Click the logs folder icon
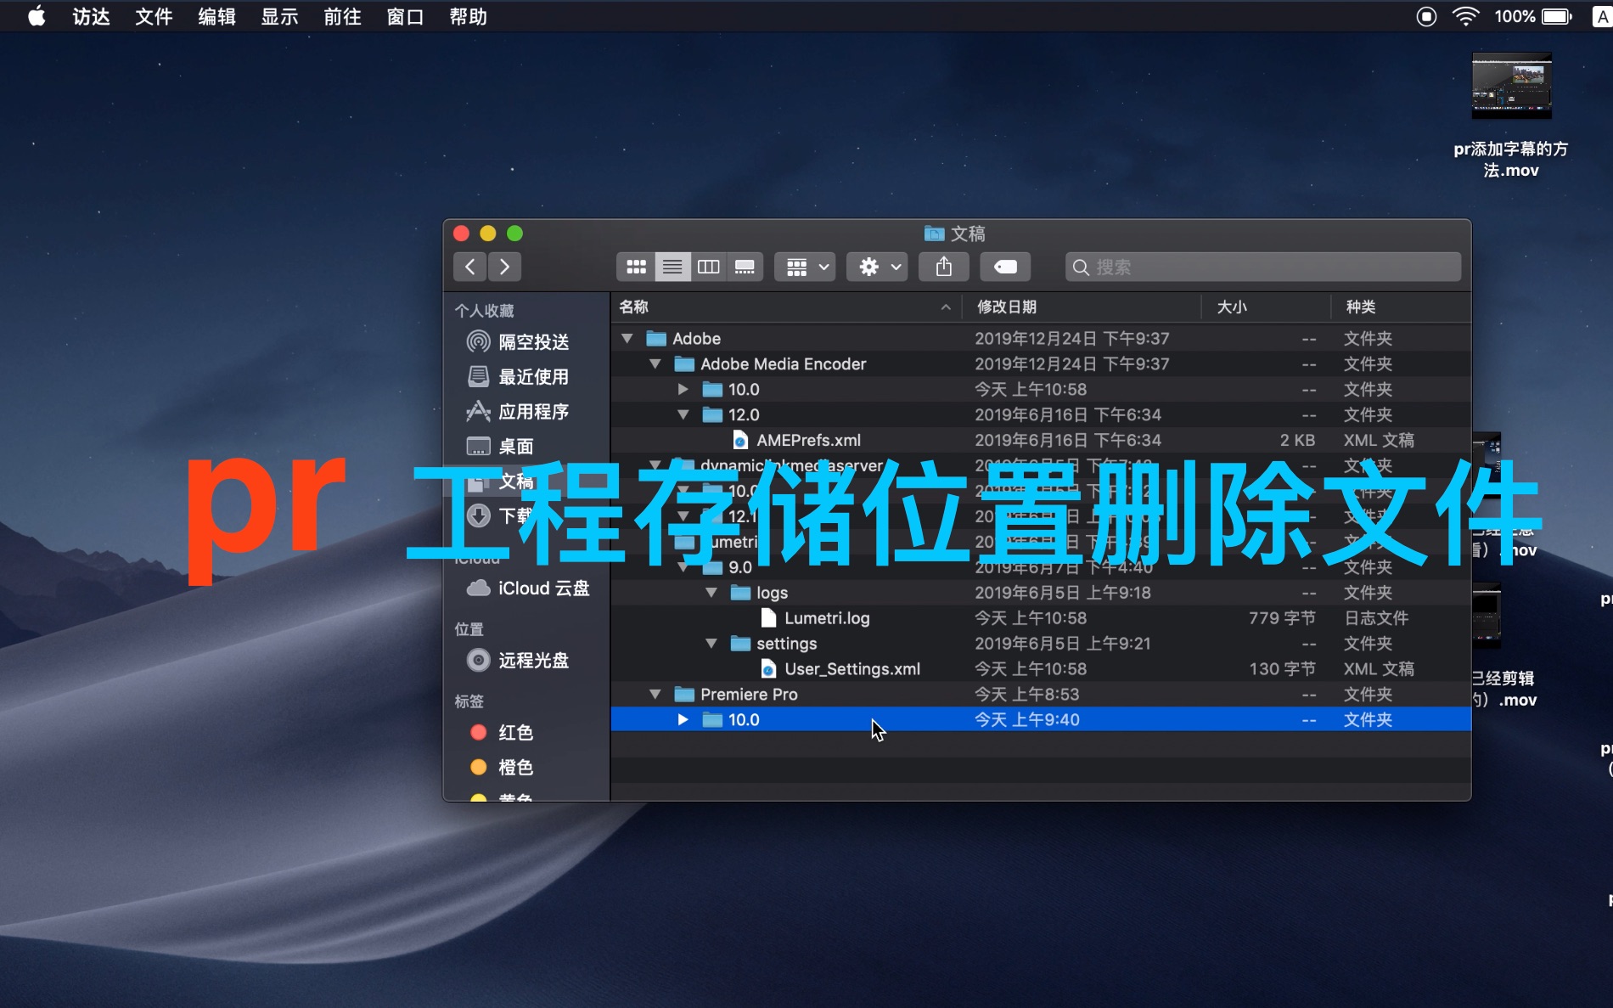 [740, 593]
